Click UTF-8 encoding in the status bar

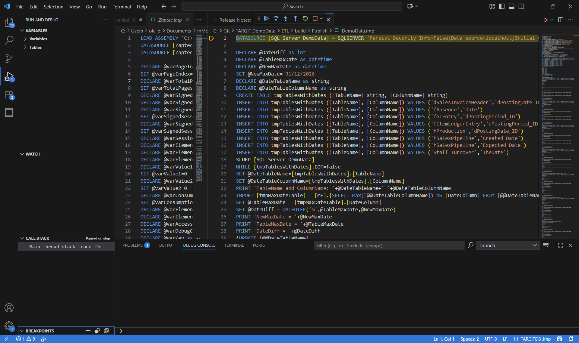tap(491, 339)
